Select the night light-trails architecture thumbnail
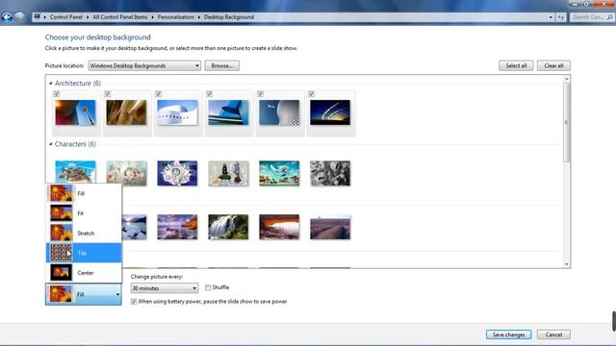 click(x=330, y=112)
